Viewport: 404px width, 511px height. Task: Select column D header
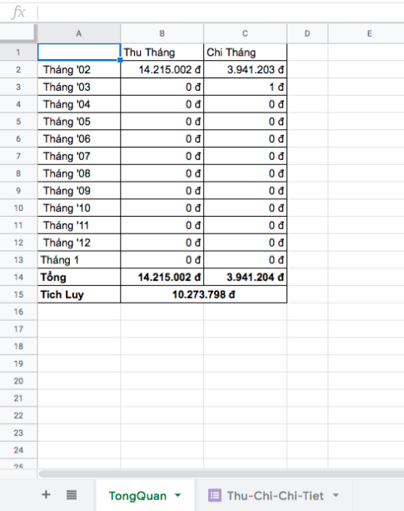[307, 33]
